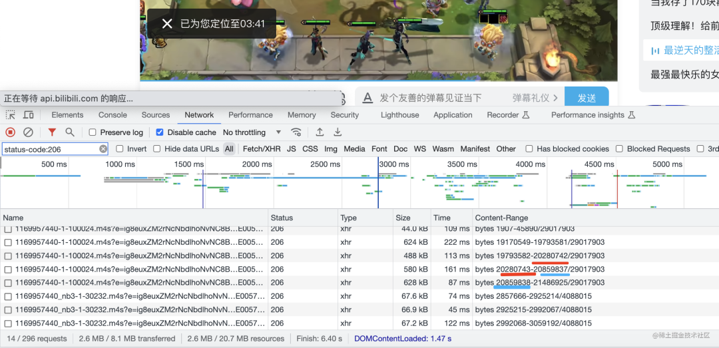Click Performance insights flask icon
719x348 pixels.
[631, 114]
